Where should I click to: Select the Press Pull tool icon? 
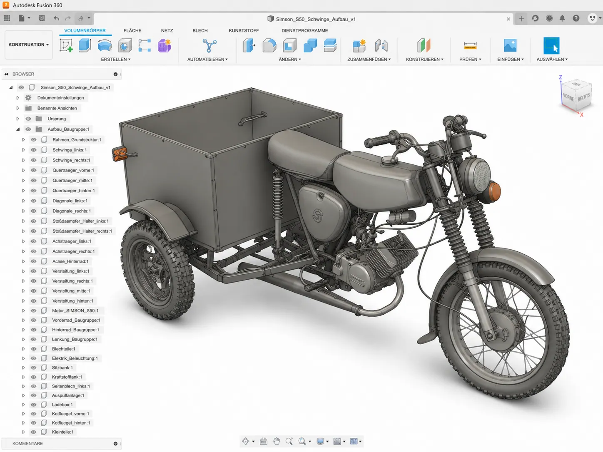[x=249, y=45]
